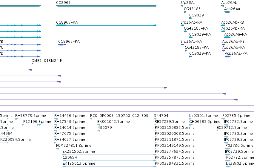The height and width of the screenshot is (168, 254).
Task: Select the CG8965 gene bar
Action: [x=106, y=6]
